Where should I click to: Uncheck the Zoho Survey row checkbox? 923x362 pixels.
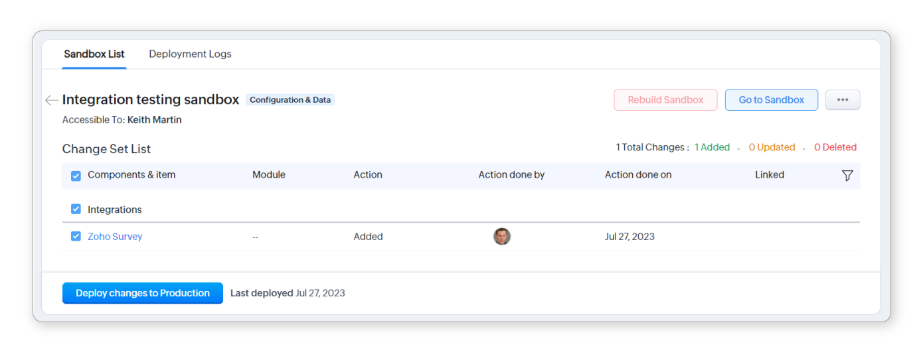76,237
